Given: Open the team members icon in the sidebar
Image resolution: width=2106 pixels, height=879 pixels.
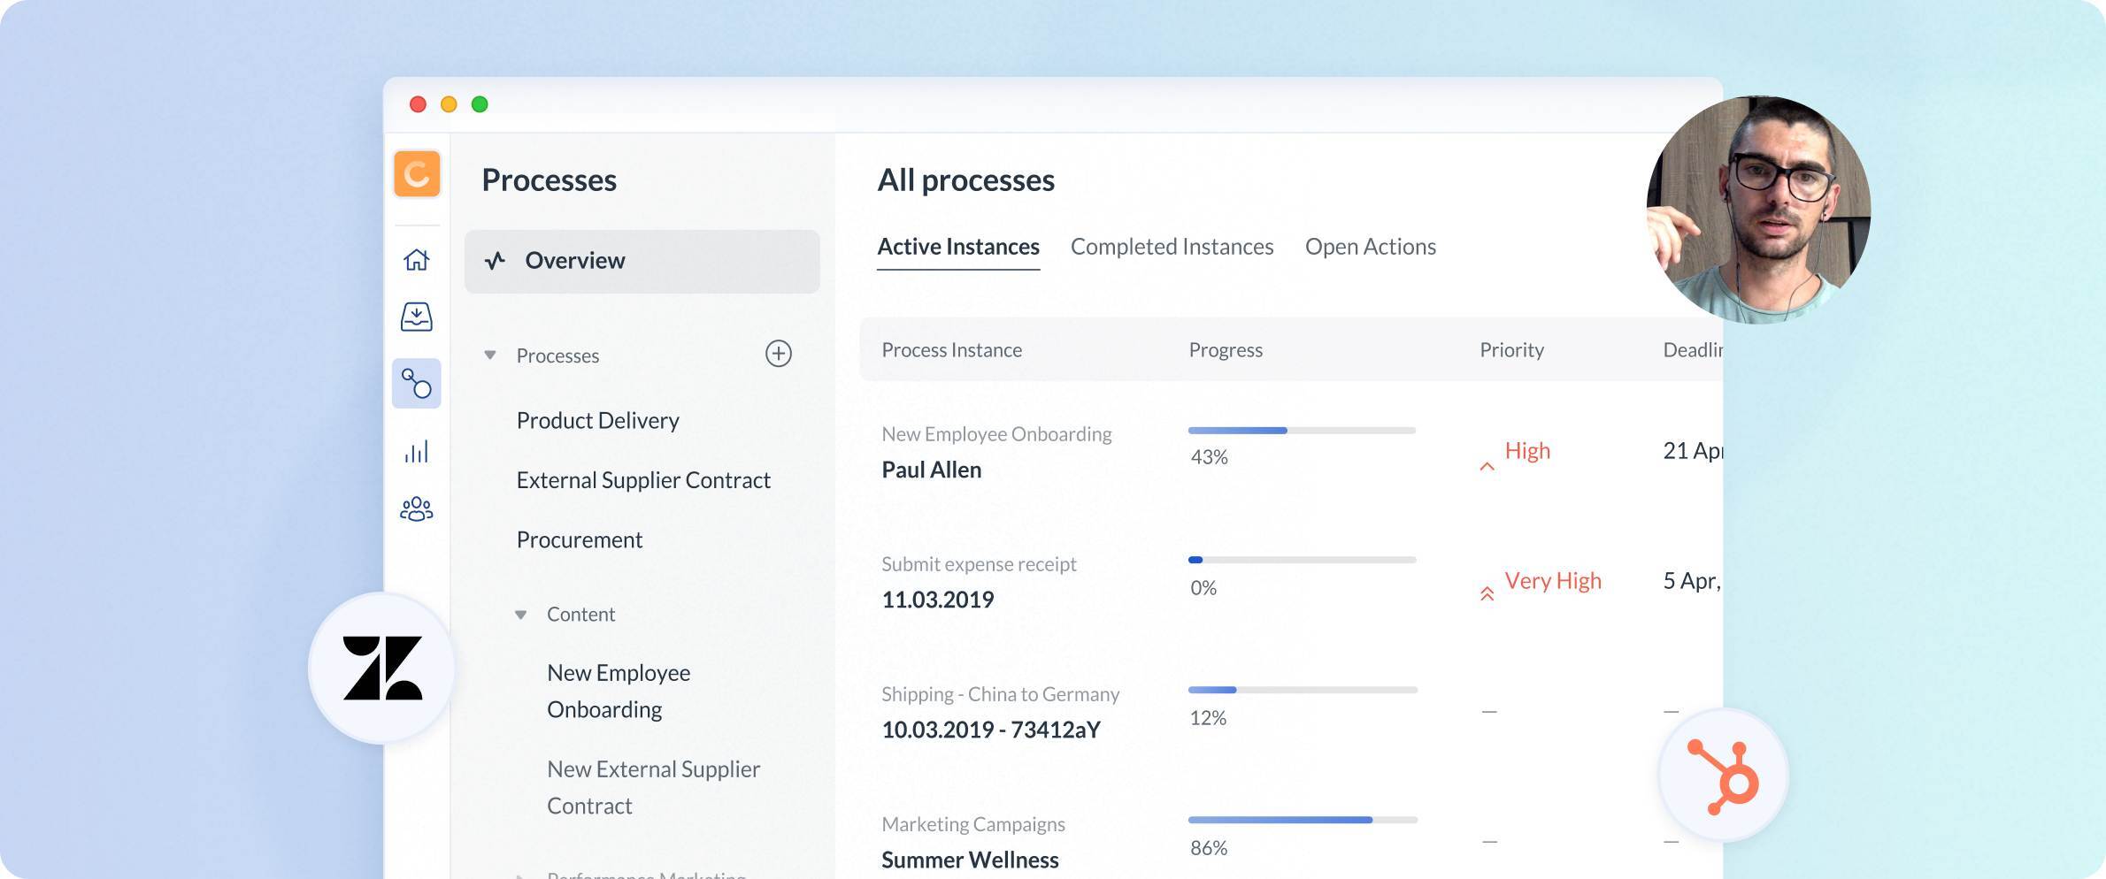Looking at the screenshot, I should [417, 508].
